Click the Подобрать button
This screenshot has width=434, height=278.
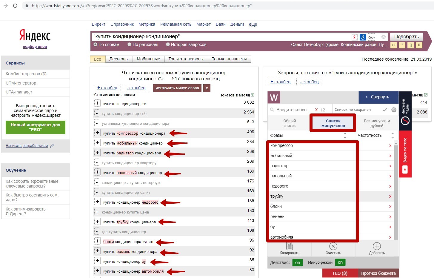407,37
